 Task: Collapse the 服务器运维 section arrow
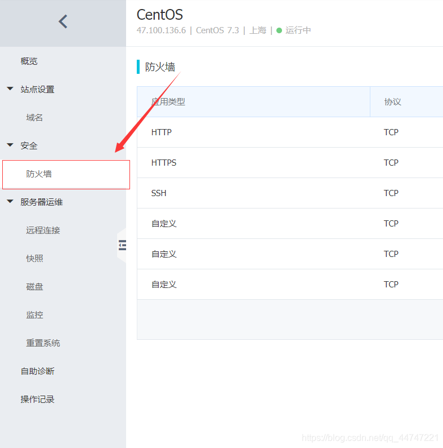10,201
